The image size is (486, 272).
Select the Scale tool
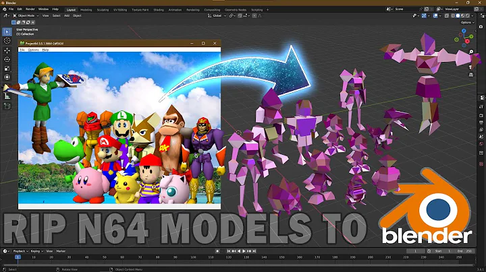tap(7, 68)
